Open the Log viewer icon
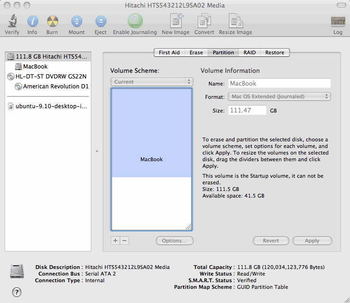The width and height of the screenshot is (350, 303). pos(338,21)
